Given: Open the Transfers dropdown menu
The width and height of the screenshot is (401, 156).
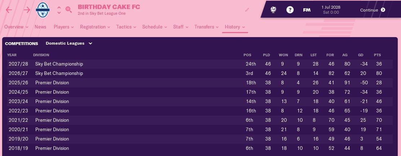Looking at the screenshot, I should (x=206, y=27).
